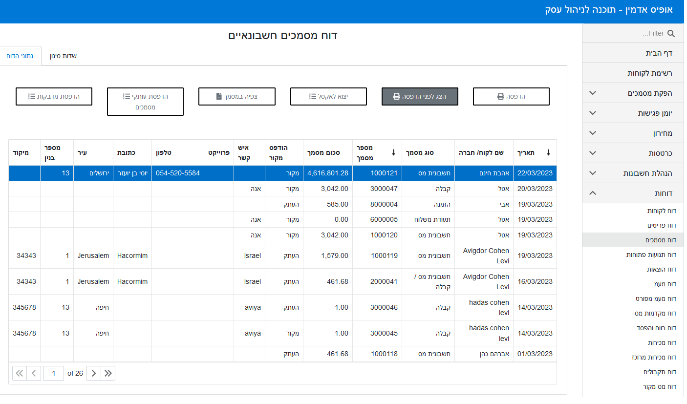This screenshot has height=404, width=687.
Task: Jump to the last page arrow
Action: pos(108,373)
